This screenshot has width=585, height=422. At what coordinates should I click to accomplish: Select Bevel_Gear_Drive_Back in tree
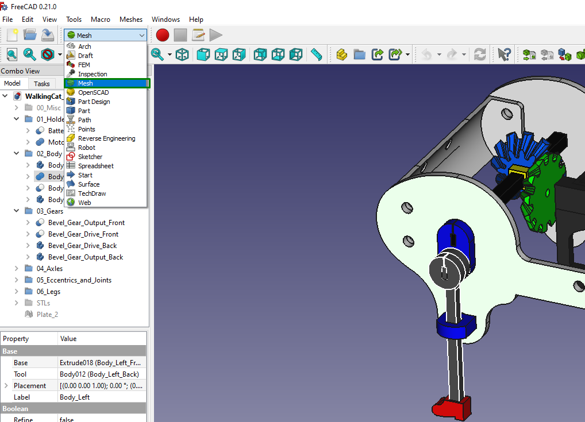click(x=82, y=246)
